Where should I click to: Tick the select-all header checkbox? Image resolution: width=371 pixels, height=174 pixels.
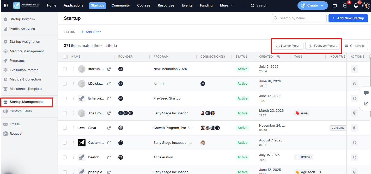tap(65, 57)
